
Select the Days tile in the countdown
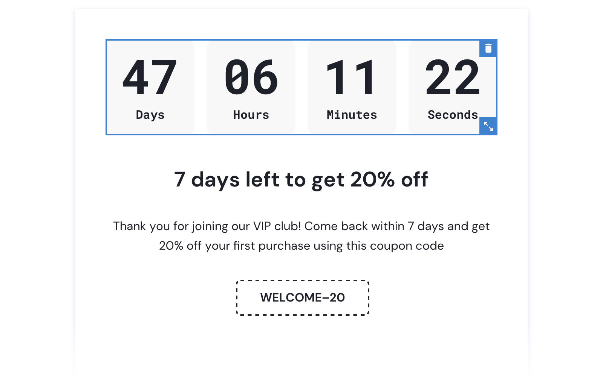point(150,86)
